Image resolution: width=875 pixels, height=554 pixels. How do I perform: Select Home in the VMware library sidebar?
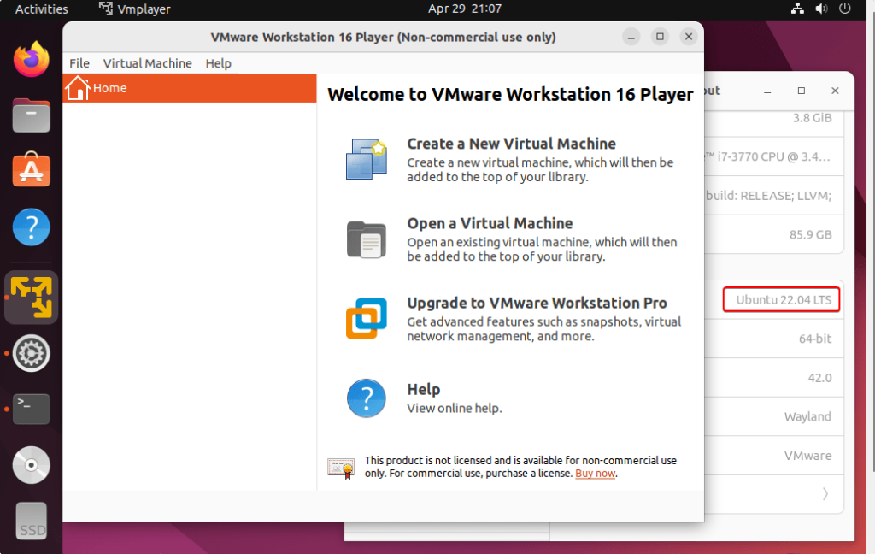pyautogui.click(x=109, y=87)
